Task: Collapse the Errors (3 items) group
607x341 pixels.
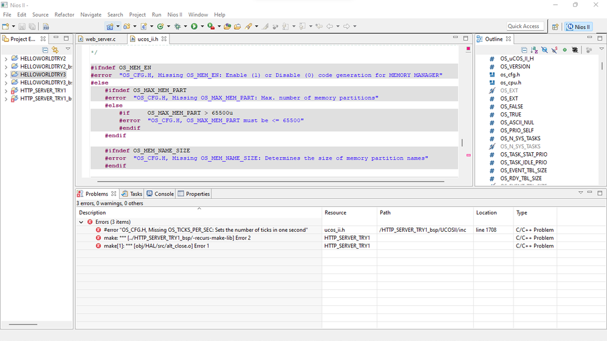Action: (82, 222)
